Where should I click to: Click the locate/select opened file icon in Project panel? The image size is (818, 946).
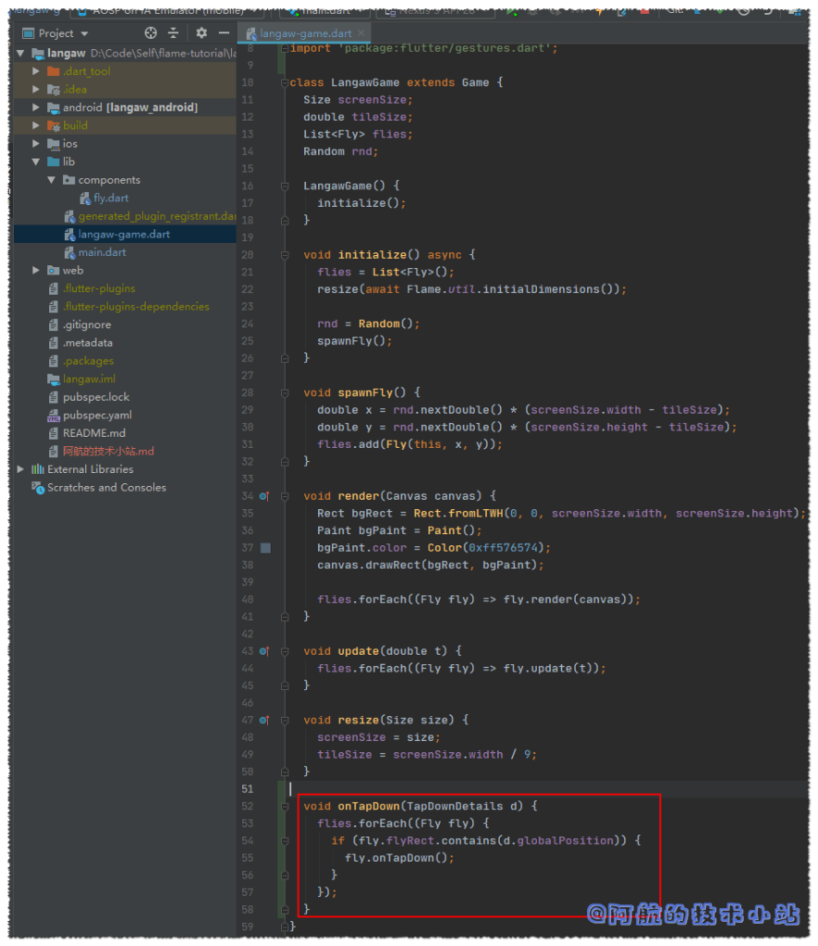(x=152, y=33)
